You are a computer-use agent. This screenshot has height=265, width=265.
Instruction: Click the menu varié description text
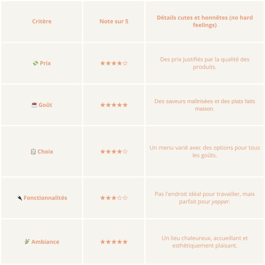coord(205,151)
